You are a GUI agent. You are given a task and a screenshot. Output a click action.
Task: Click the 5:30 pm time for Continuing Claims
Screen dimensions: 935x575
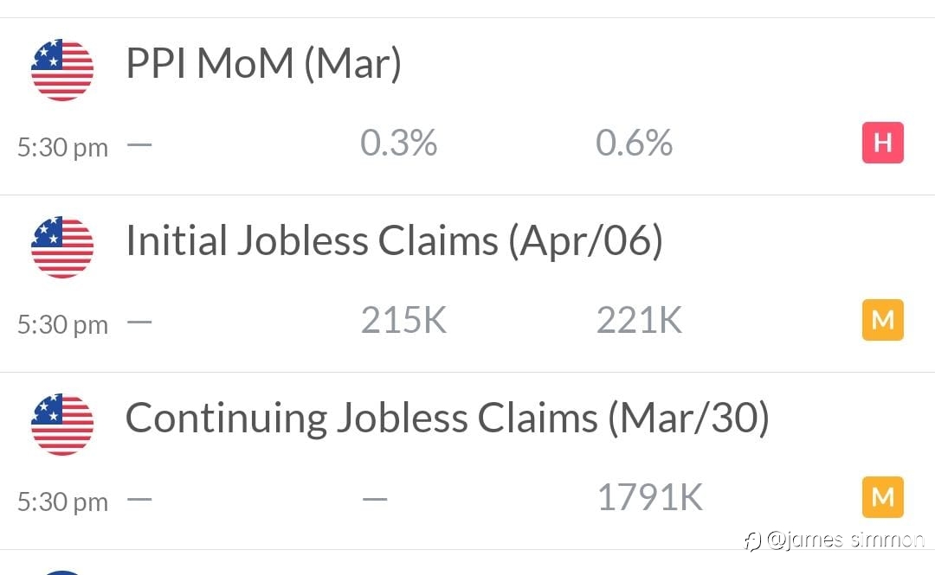62,502
